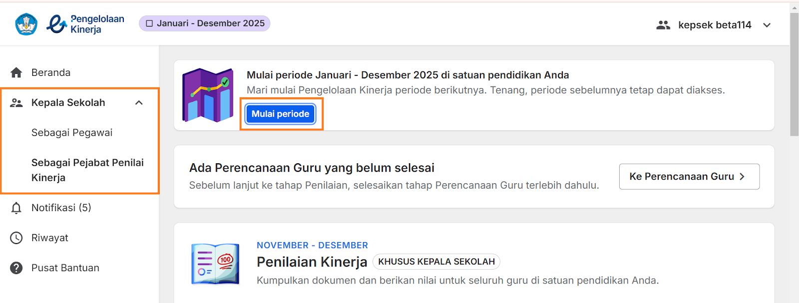Click the Ada Perencanaan Guru yang belum selesai heading
This screenshot has height=303, width=799.
pos(312,168)
